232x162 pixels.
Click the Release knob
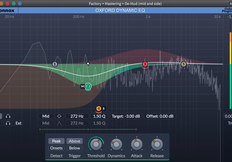[157, 144]
